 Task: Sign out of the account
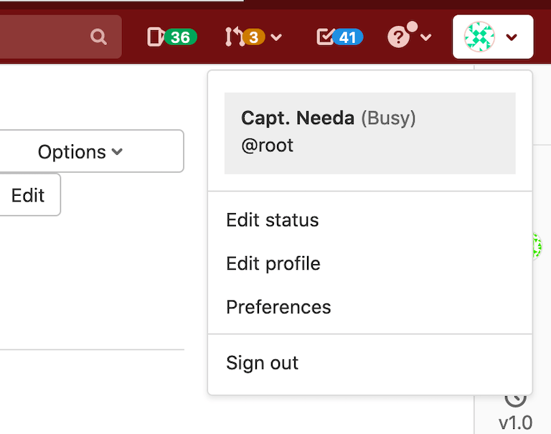[x=262, y=363]
